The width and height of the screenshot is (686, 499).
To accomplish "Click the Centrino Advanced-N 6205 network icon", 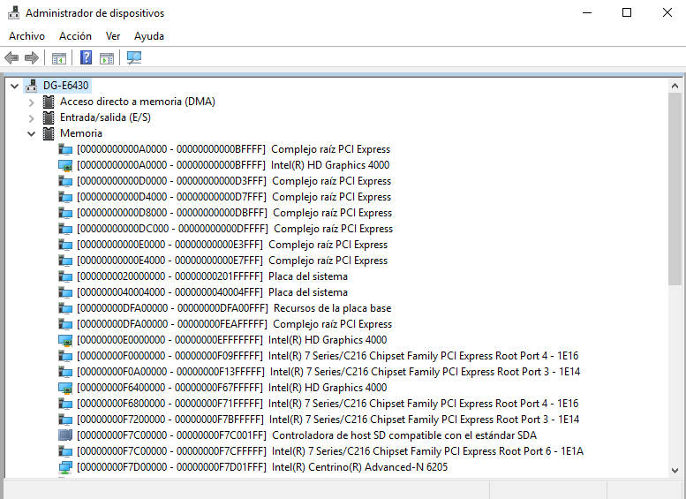I will [x=65, y=467].
